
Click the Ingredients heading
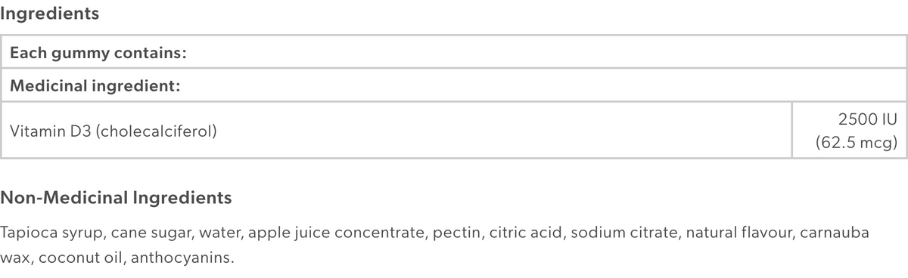[x=50, y=14]
